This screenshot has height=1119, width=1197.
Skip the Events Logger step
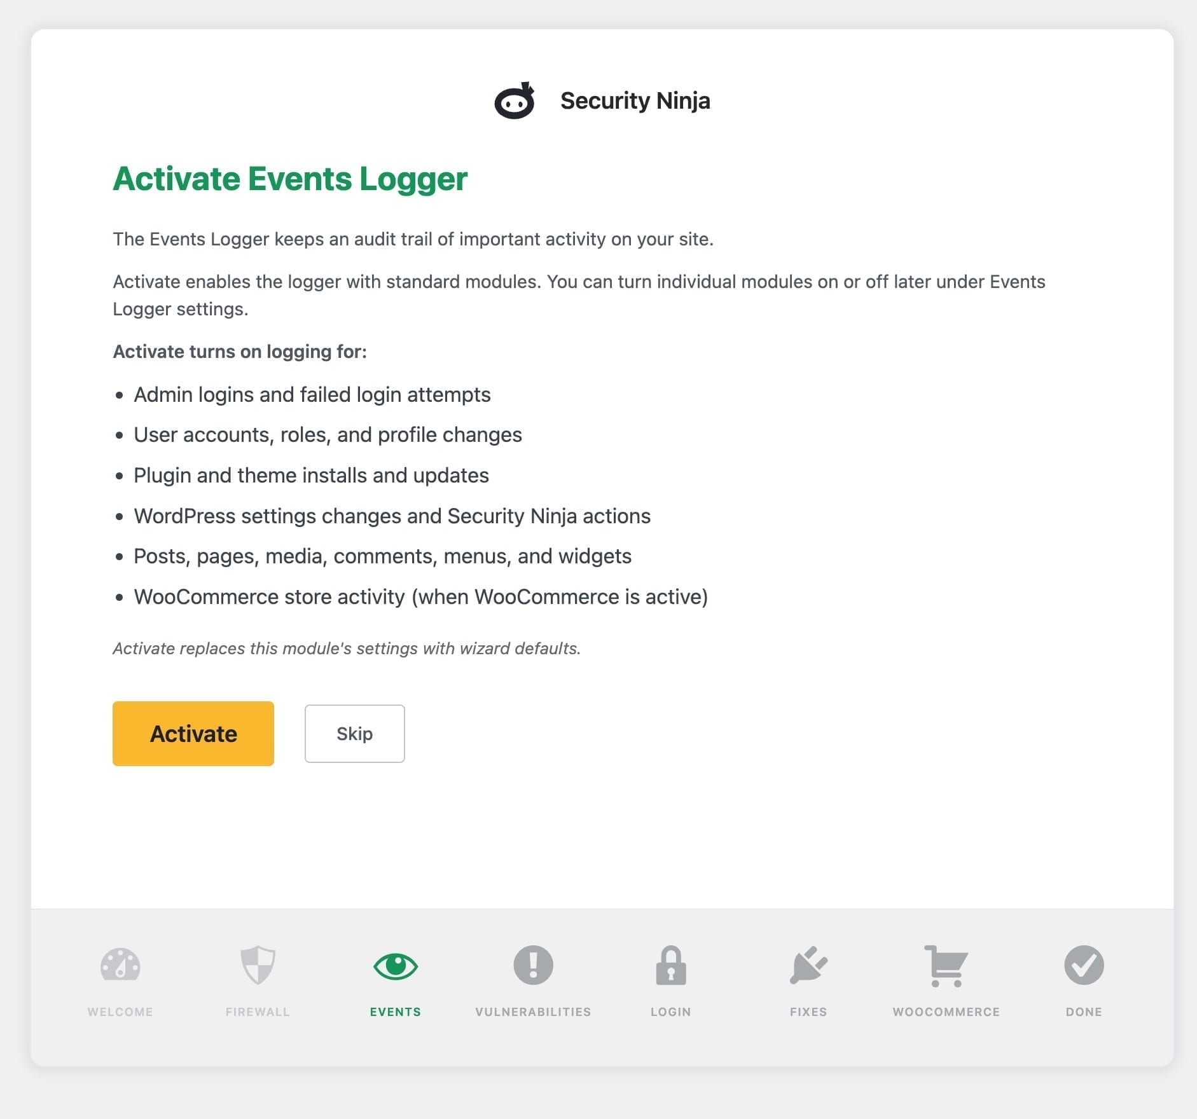point(355,734)
